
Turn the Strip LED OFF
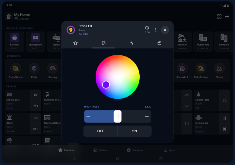(x=100, y=131)
